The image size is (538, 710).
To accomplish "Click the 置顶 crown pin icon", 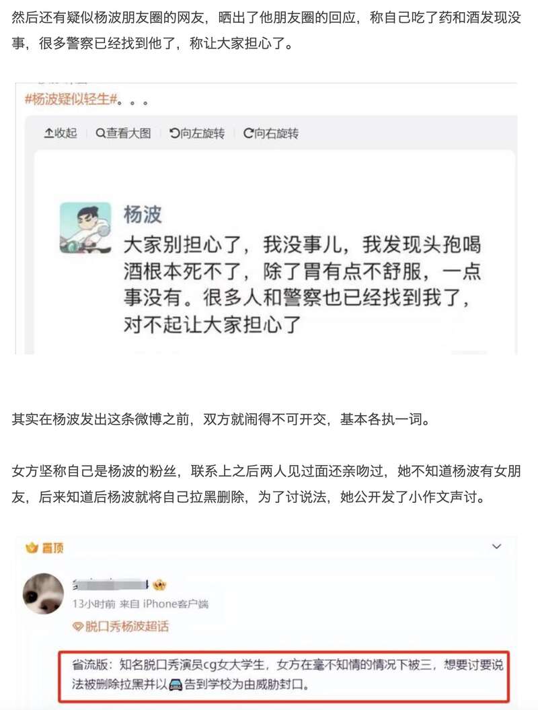I will (x=32, y=548).
